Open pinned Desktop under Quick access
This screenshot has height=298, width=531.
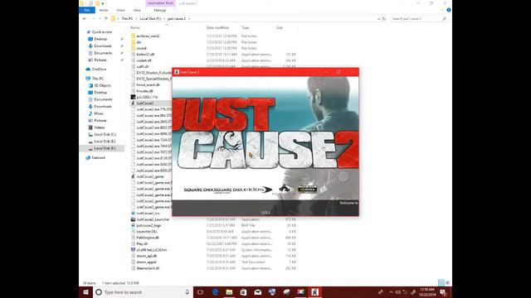click(x=100, y=39)
